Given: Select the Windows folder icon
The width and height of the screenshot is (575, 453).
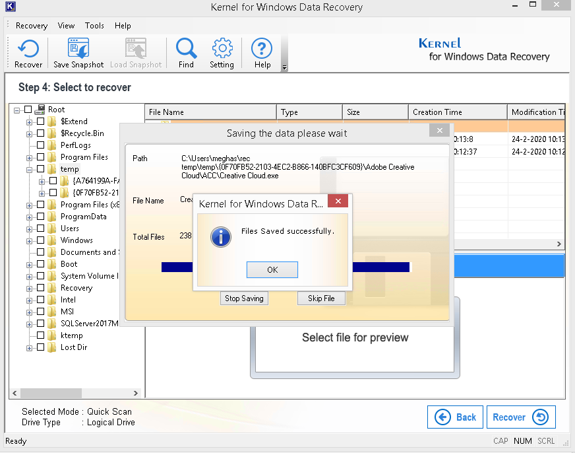Looking at the screenshot, I should pyautogui.click(x=52, y=240).
